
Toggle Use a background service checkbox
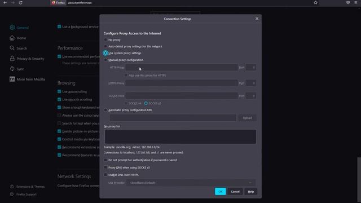tap(59, 27)
